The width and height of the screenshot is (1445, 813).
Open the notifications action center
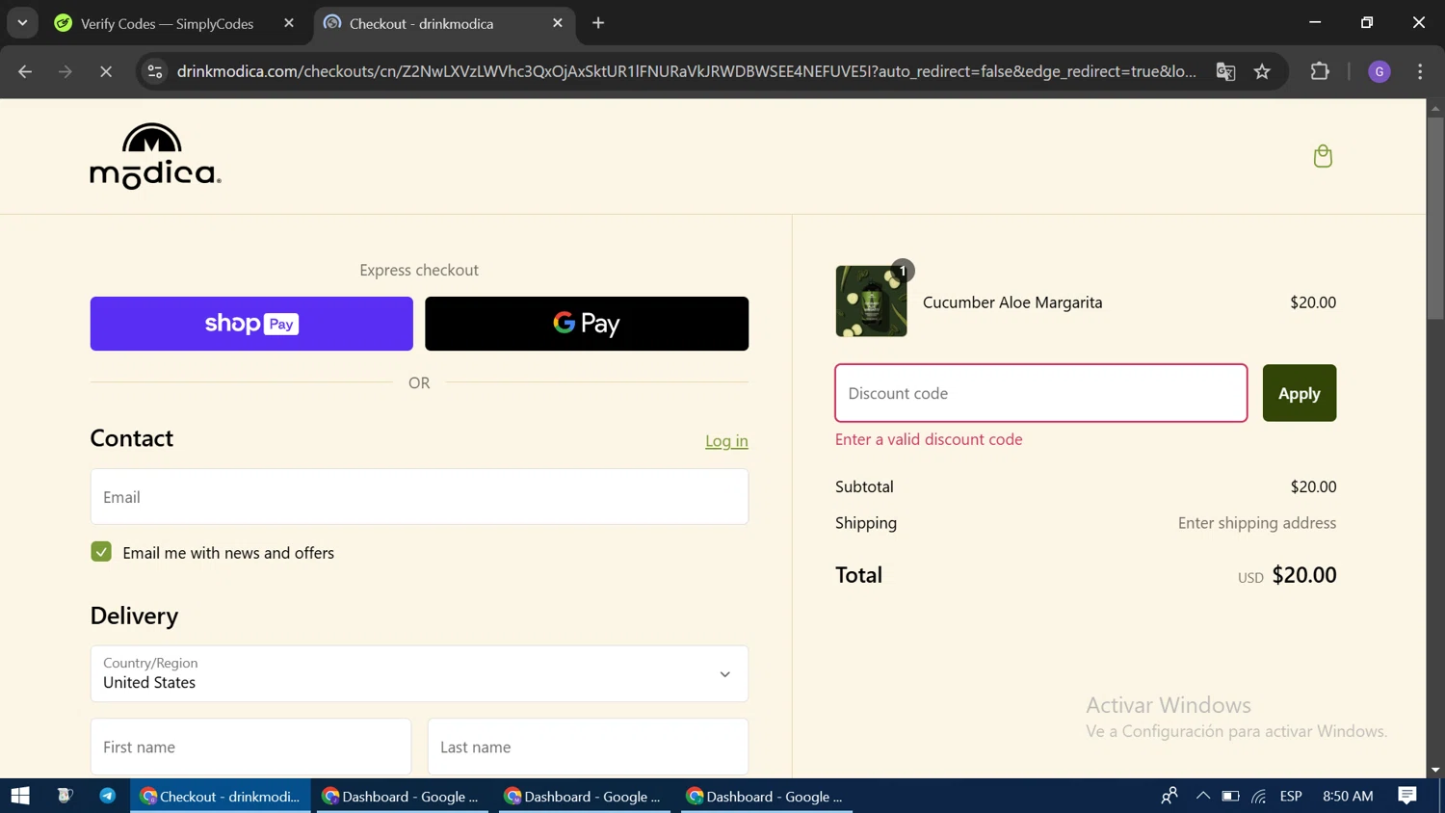(1407, 796)
